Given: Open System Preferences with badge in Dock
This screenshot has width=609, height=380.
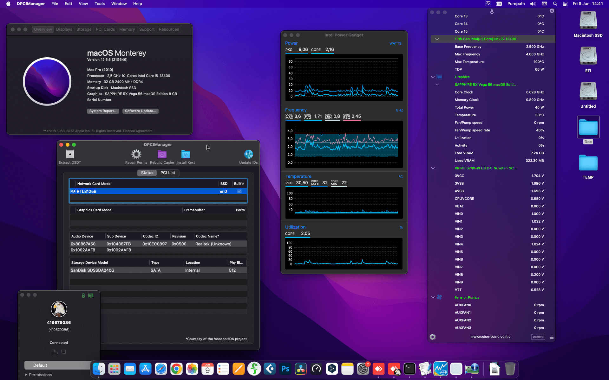Looking at the screenshot, I should pos(363,369).
